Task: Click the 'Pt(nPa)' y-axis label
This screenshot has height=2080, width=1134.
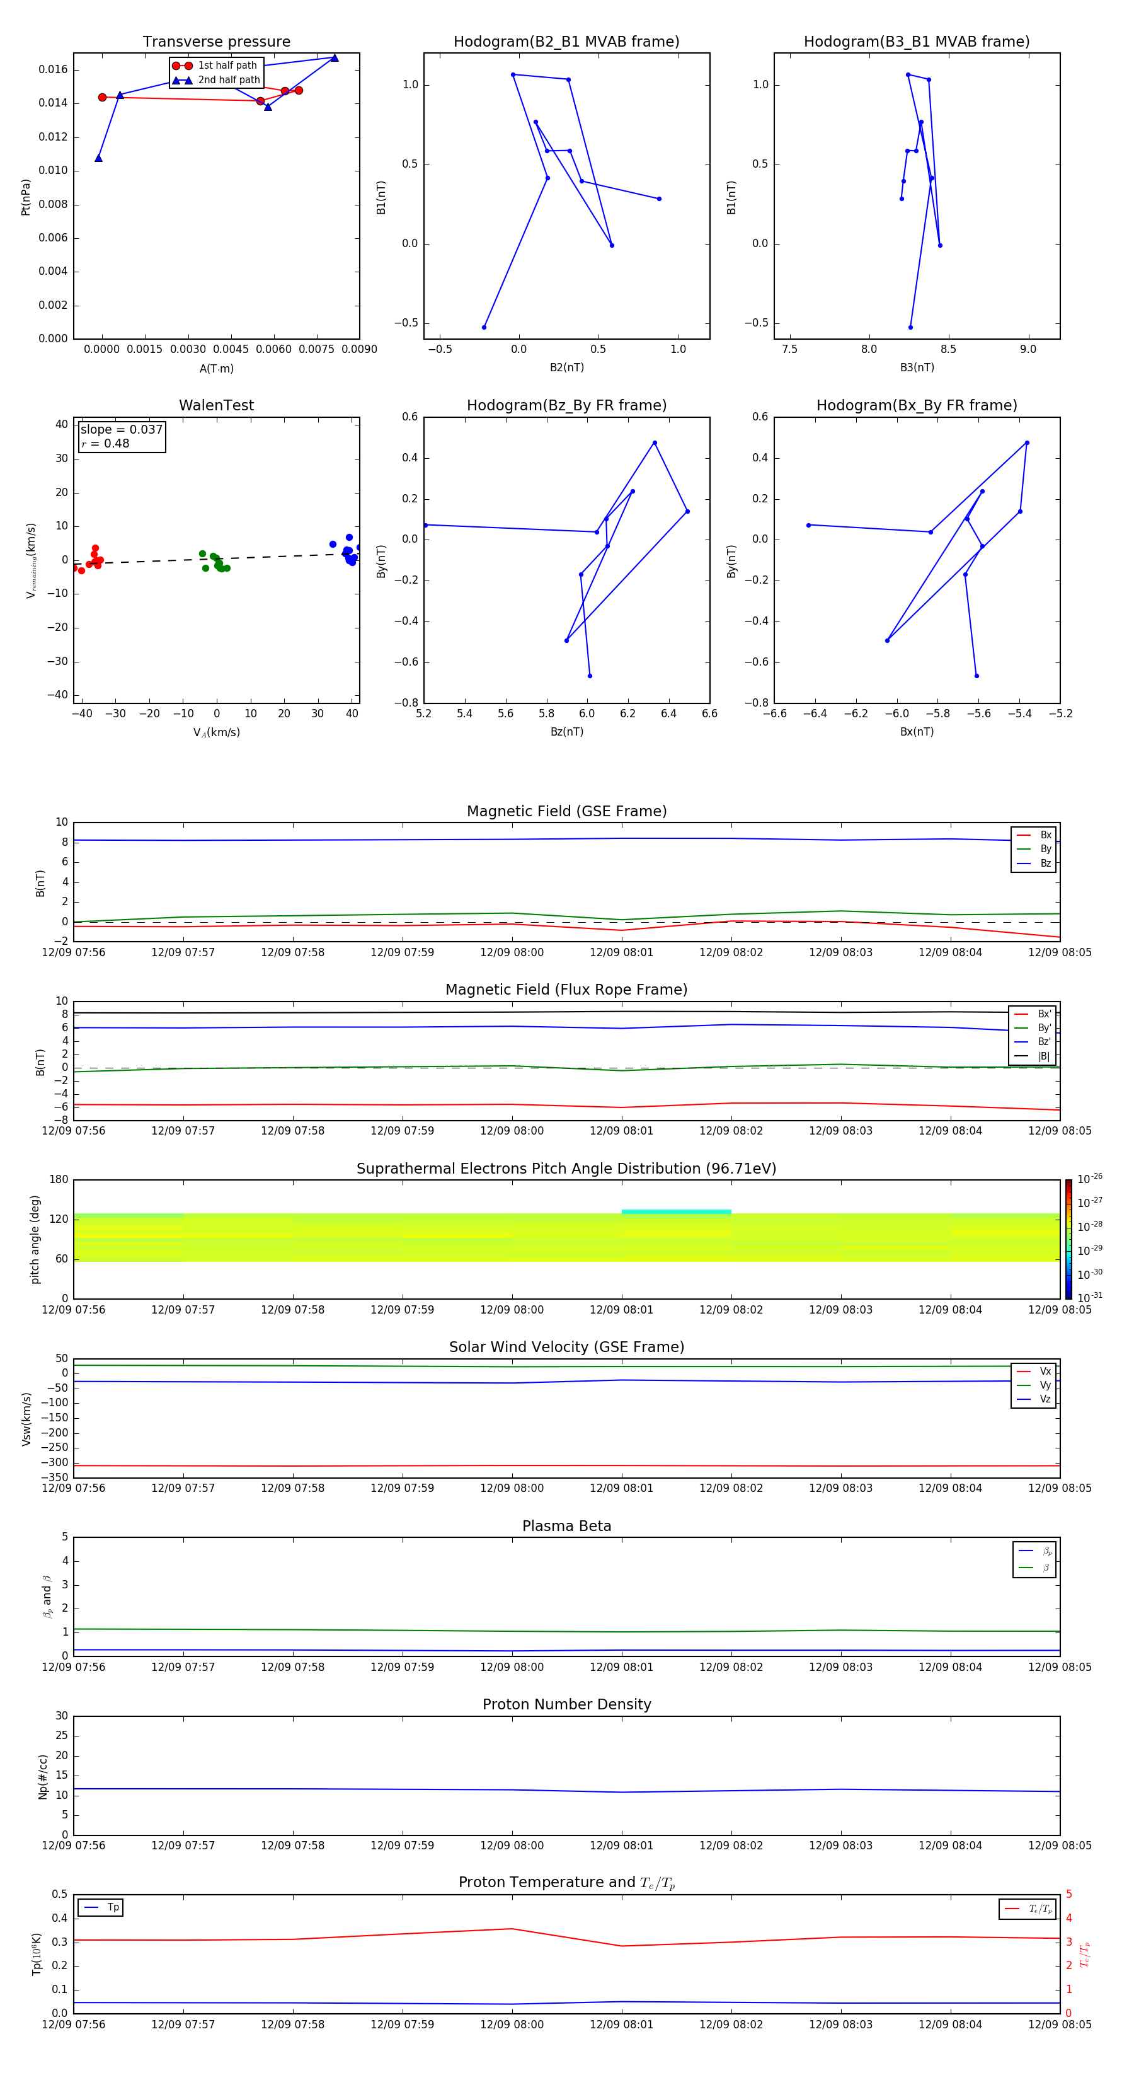Action: [25, 197]
